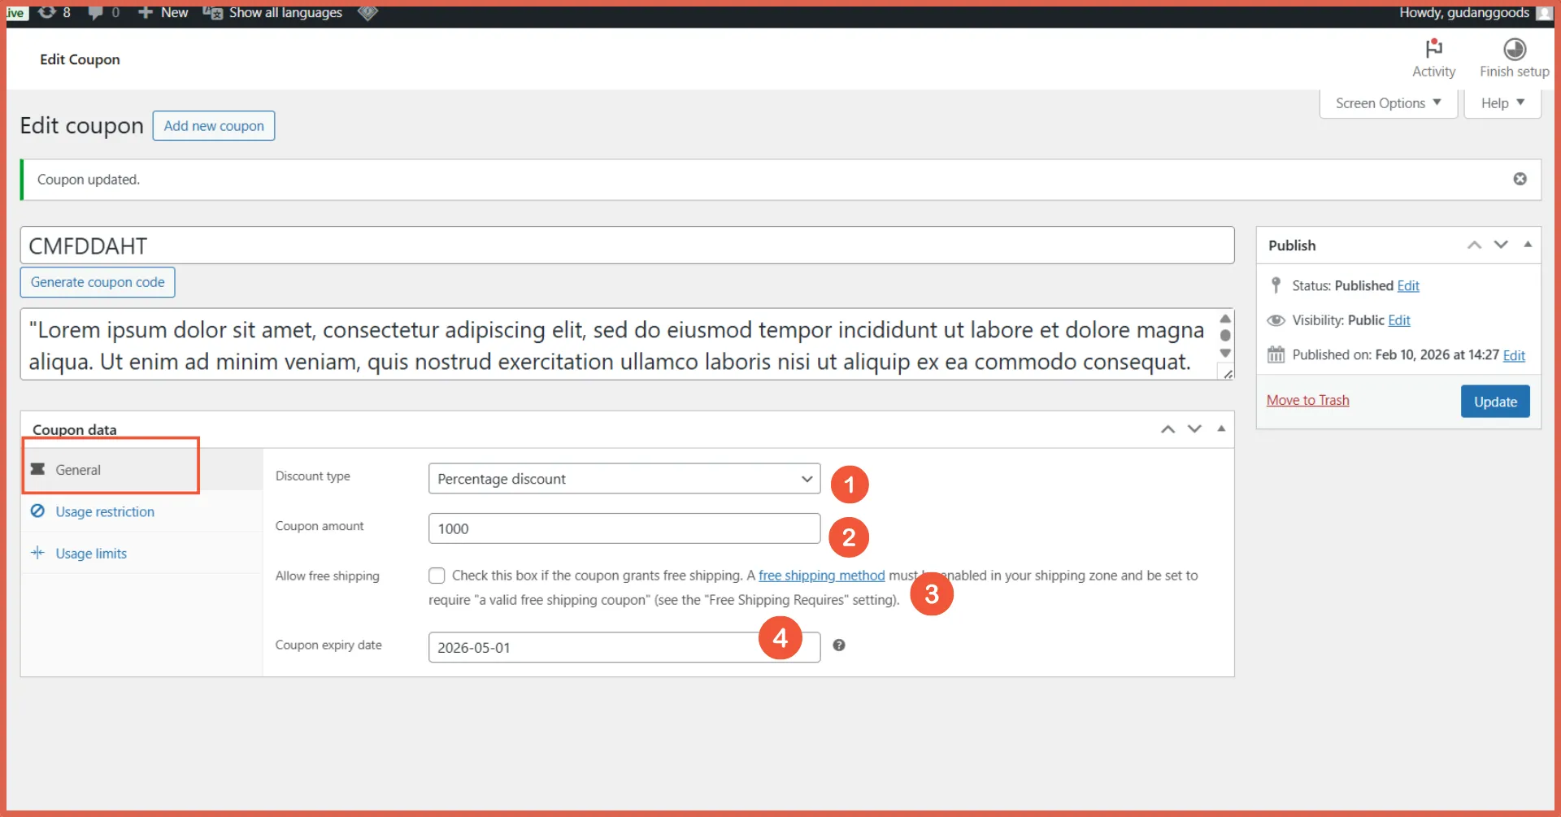Viewport: 1561px width, 817px height.
Task: Collapse the Publish panel with triangle toggle
Action: point(1528,245)
